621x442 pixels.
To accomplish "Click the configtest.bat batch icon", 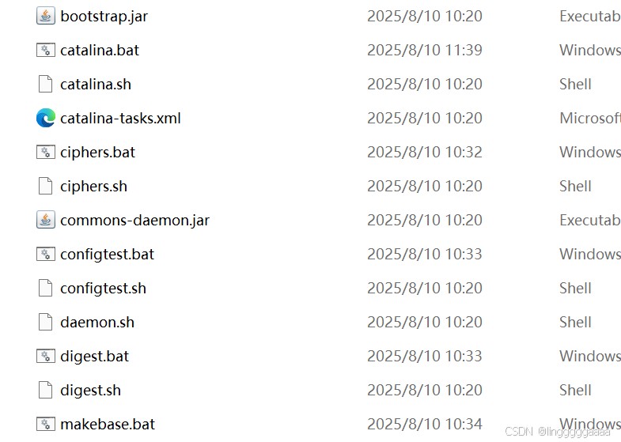I will [46, 254].
